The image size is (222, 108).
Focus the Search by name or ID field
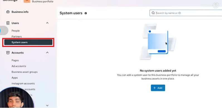tap(186, 13)
